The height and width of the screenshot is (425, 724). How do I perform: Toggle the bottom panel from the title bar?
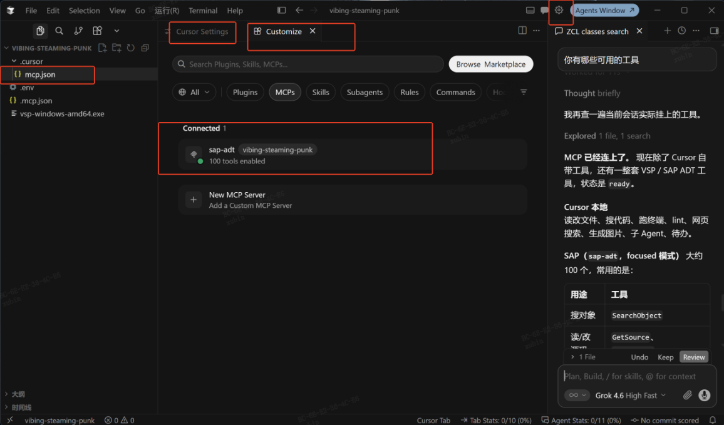pyautogui.click(x=530, y=10)
